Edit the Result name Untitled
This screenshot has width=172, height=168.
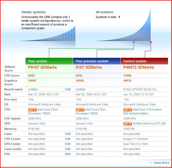(x=68, y=89)
